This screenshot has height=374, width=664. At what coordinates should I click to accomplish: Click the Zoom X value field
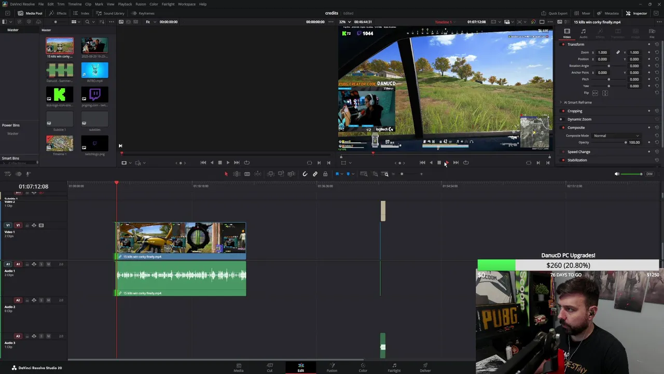(x=602, y=52)
